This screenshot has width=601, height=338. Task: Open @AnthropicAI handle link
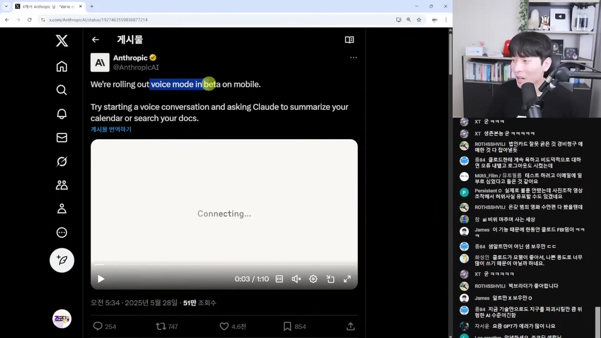tap(136, 68)
